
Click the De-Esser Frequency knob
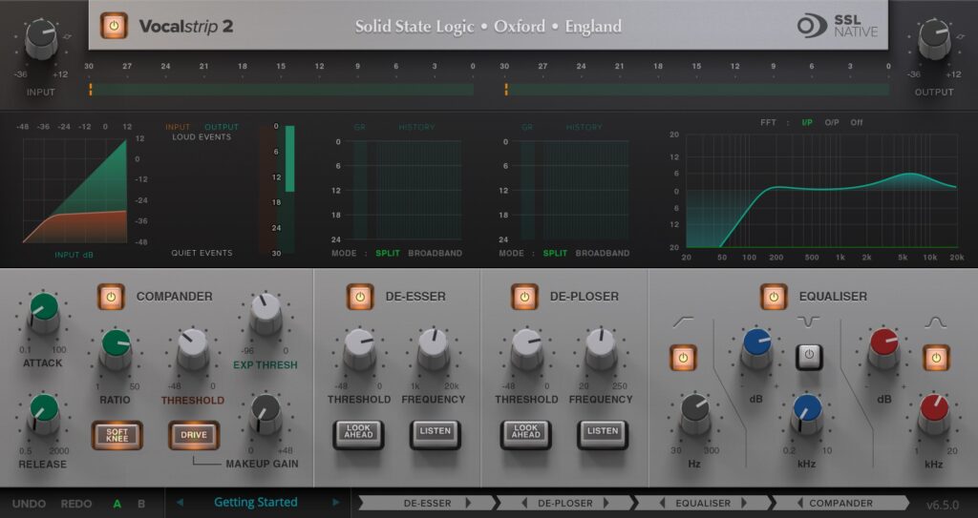tap(434, 348)
